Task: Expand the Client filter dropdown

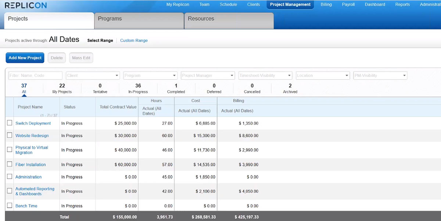Action: pos(93,75)
